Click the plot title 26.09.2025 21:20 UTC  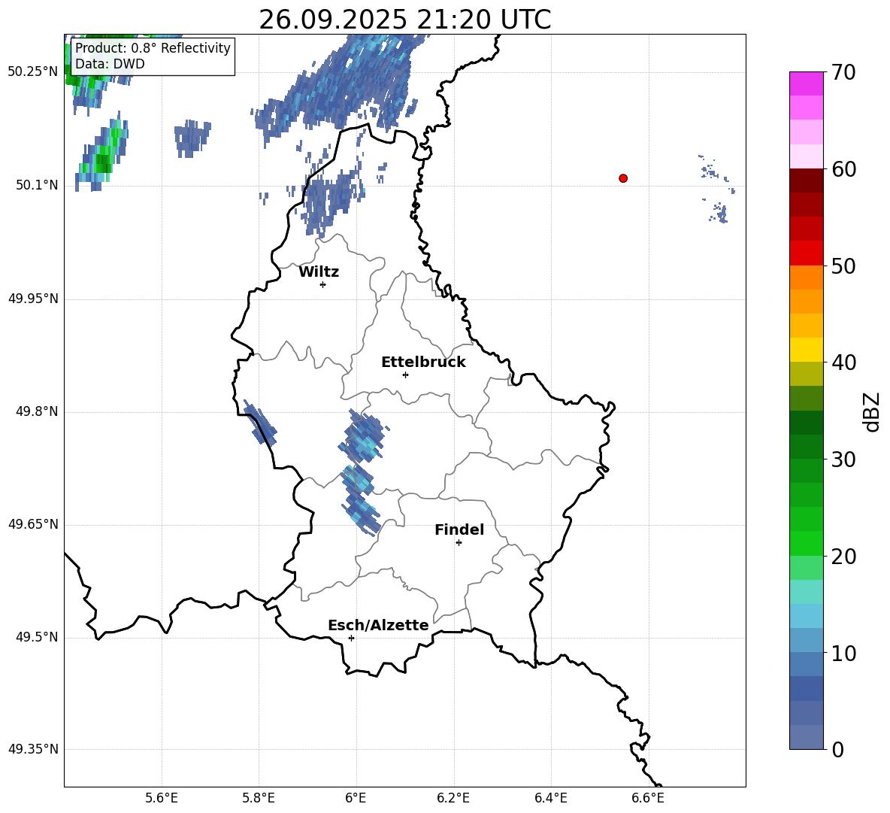tap(404, 20)
